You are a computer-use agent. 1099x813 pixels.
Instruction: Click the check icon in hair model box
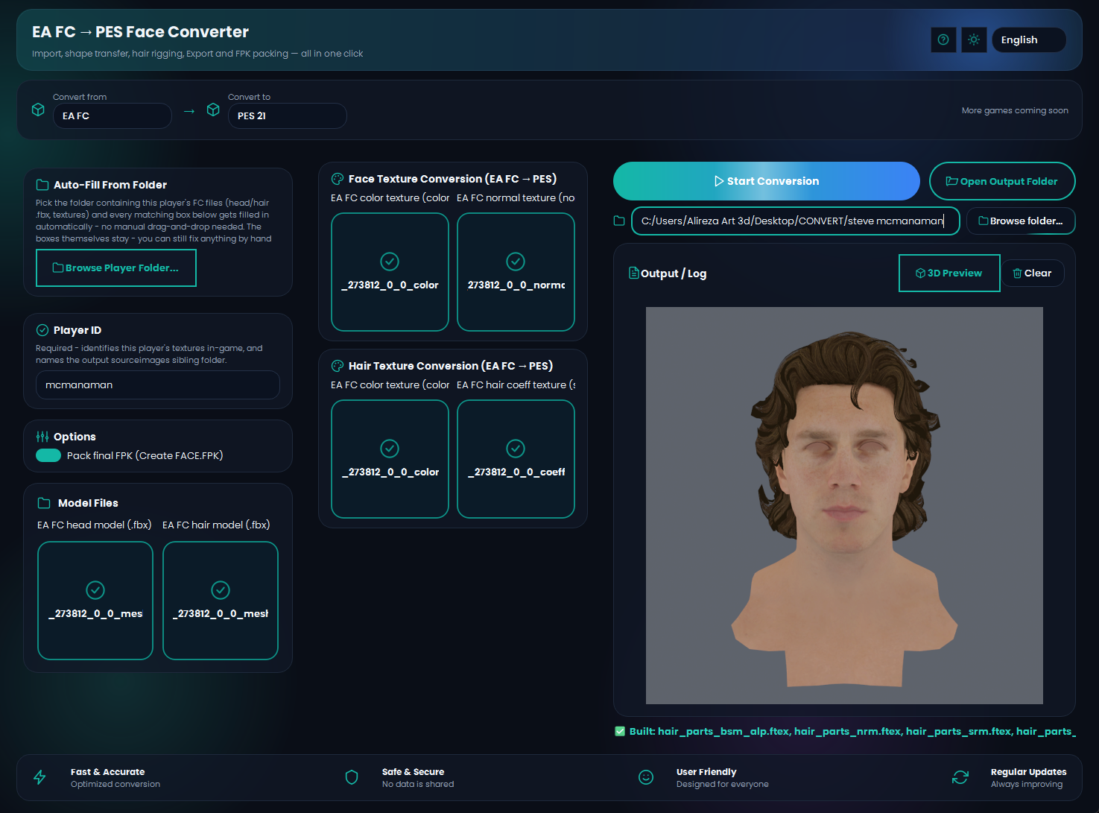pyautogui.click(x=221, y=590)
